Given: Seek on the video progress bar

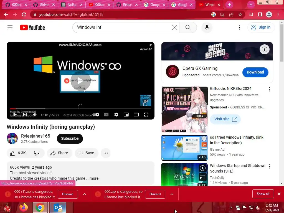Looking at the screenshot, I should pyautogui.click(x=80, y=109).
